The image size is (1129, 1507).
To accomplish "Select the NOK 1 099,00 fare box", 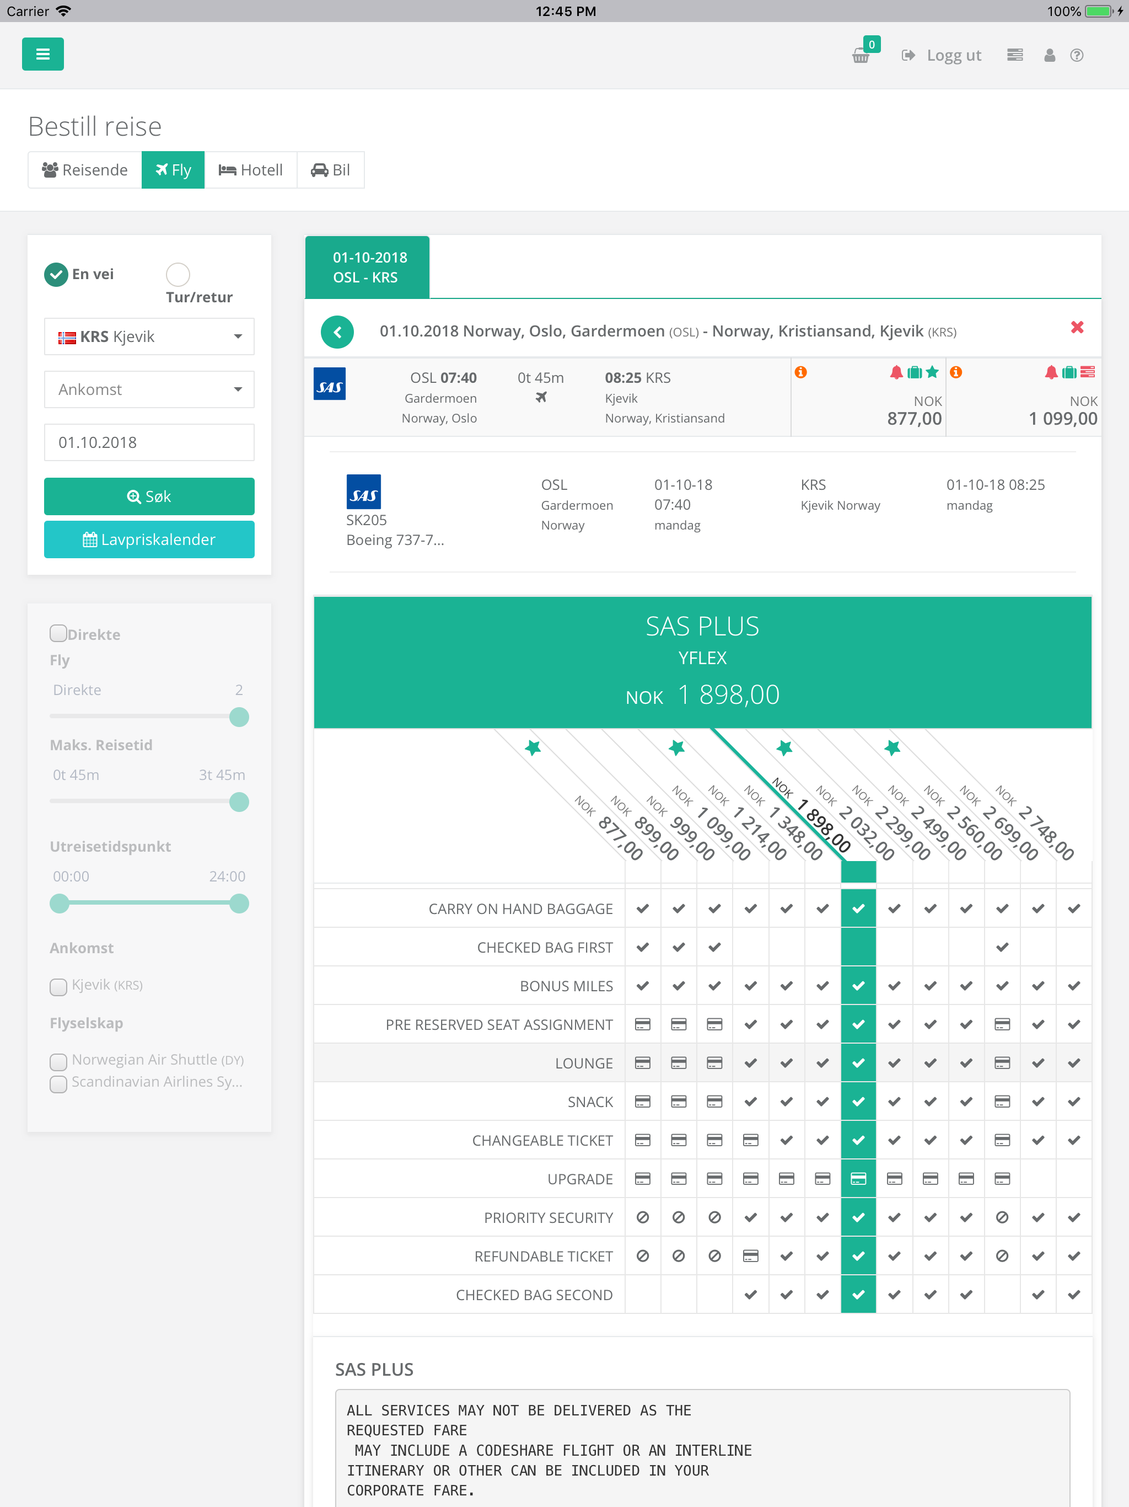I will [1024, 398].
